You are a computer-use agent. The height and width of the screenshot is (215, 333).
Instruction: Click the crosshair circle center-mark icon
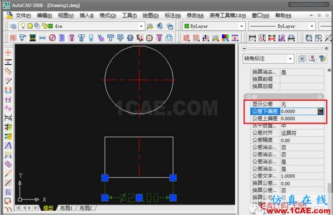click(x=150, y=38)
